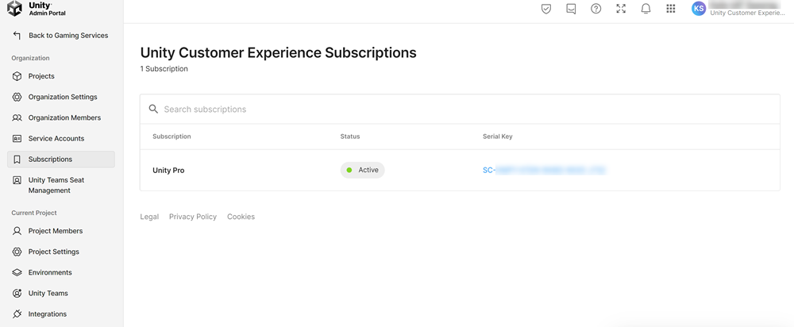Click the back arrow icon beside Gaming Services
Image resolution: width=794 pixels, height=327 pixels.
(17, 36)
